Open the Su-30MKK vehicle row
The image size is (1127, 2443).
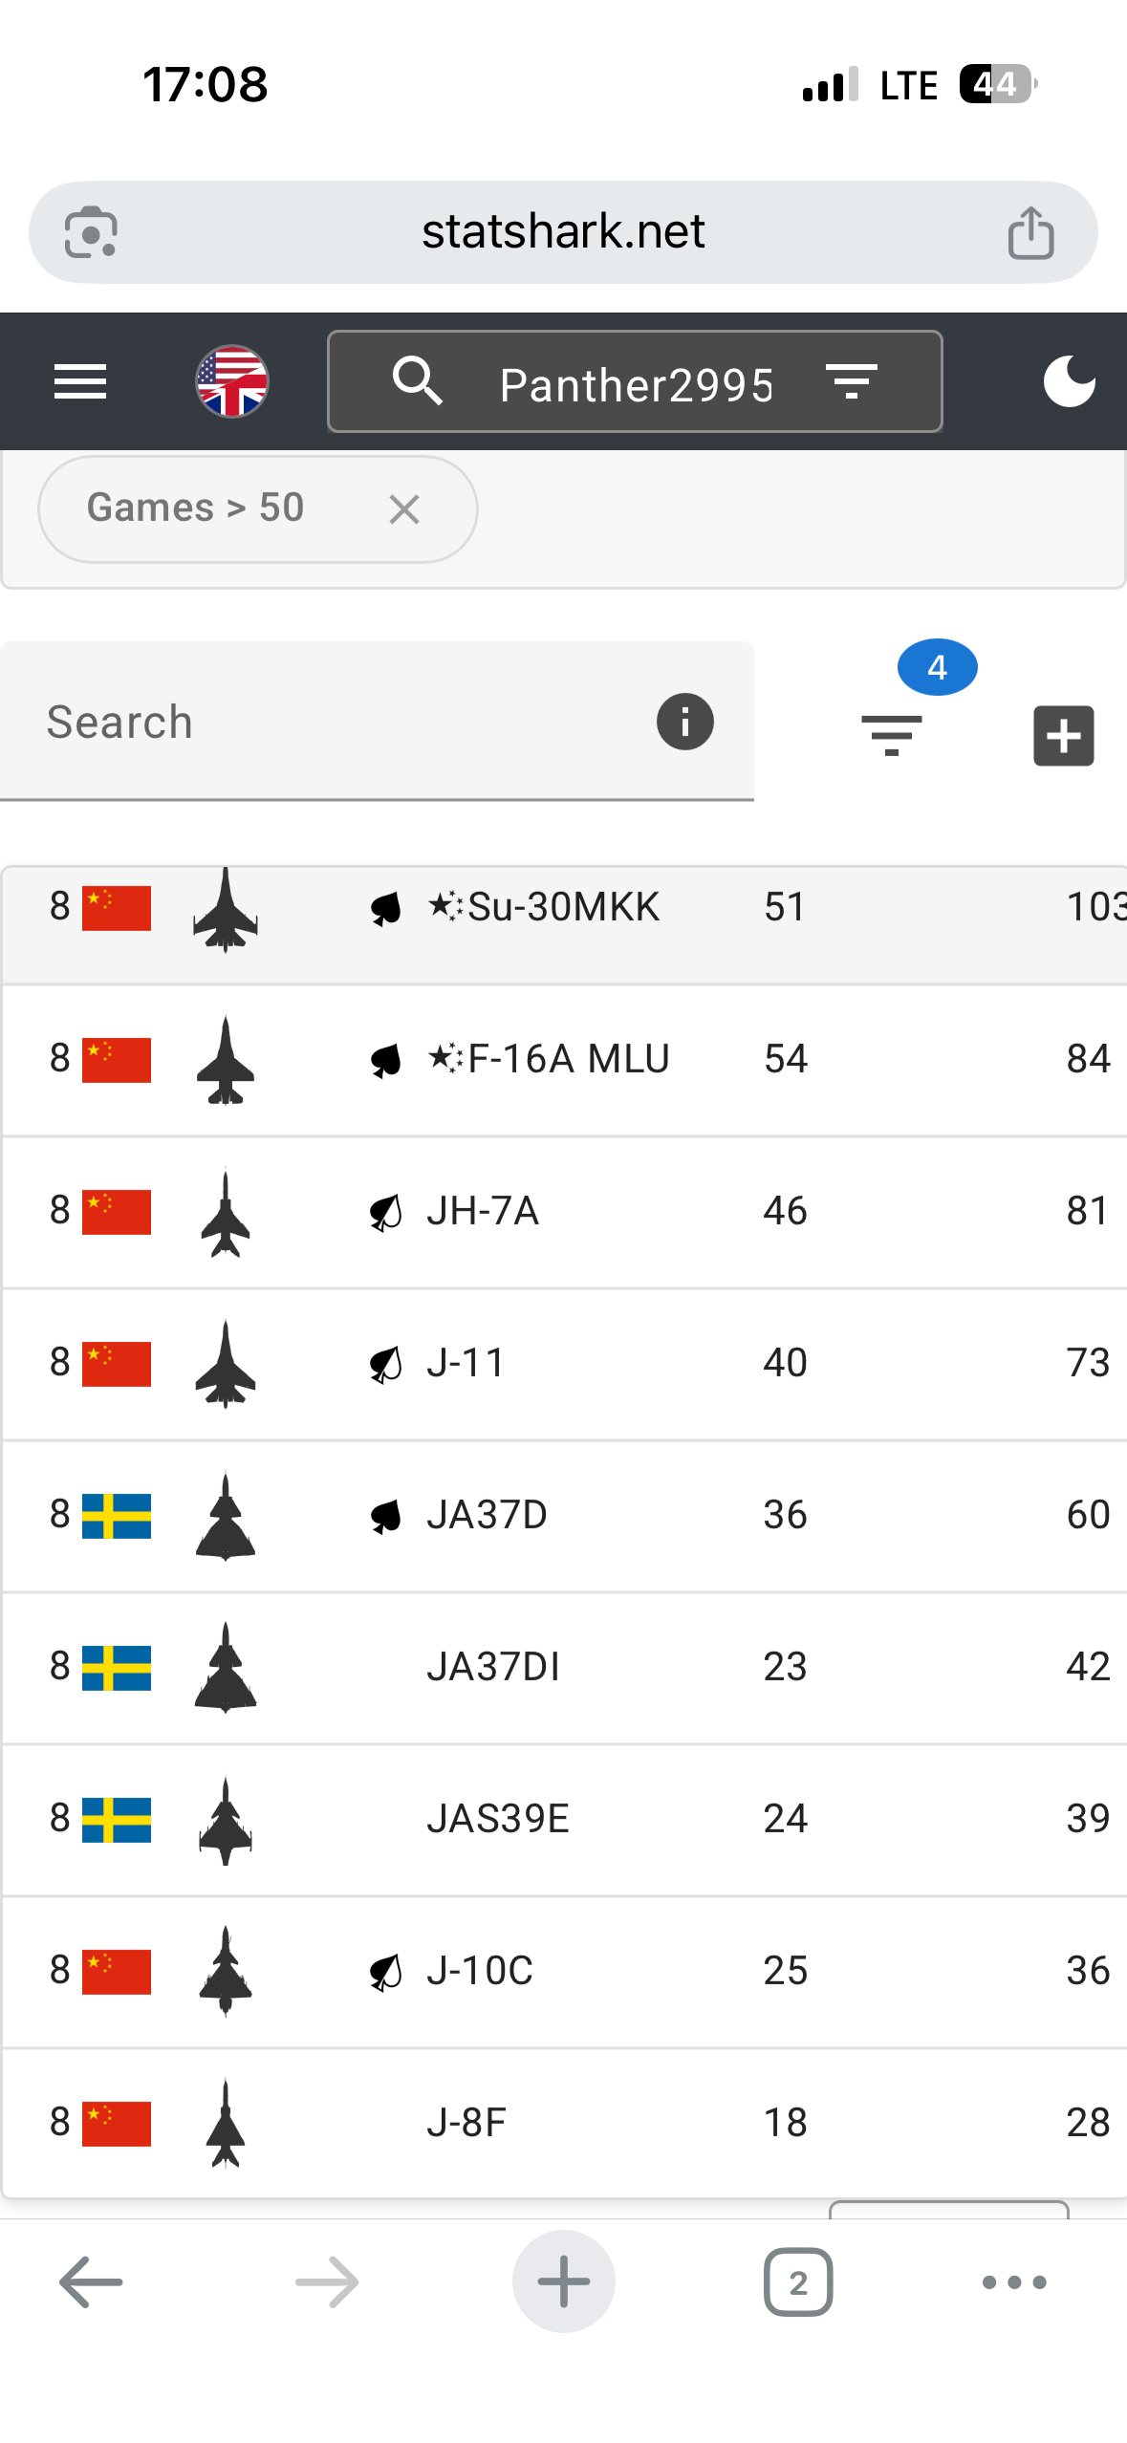coord(563,907)
